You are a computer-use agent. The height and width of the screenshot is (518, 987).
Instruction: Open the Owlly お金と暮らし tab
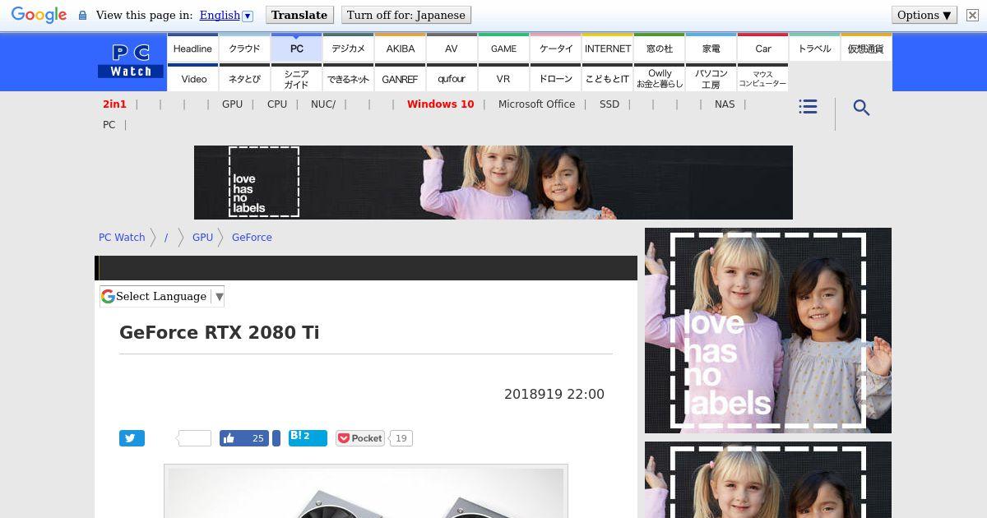coord(659,78)
